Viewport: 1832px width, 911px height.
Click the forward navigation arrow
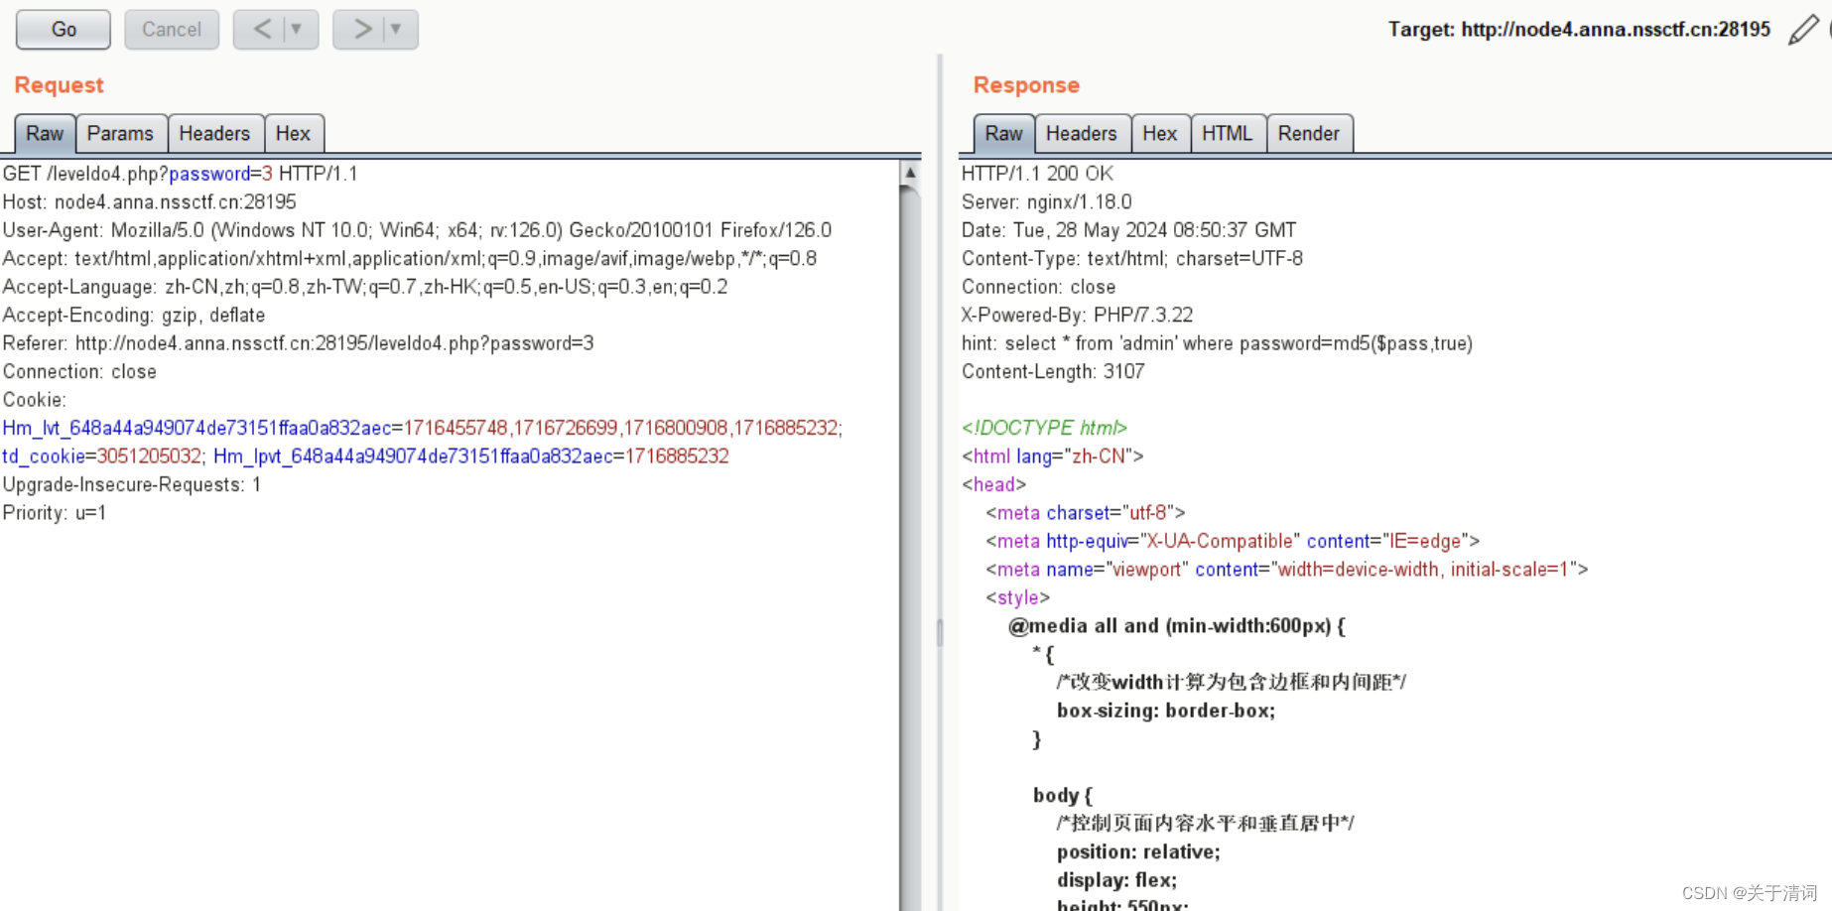(361, 29)
